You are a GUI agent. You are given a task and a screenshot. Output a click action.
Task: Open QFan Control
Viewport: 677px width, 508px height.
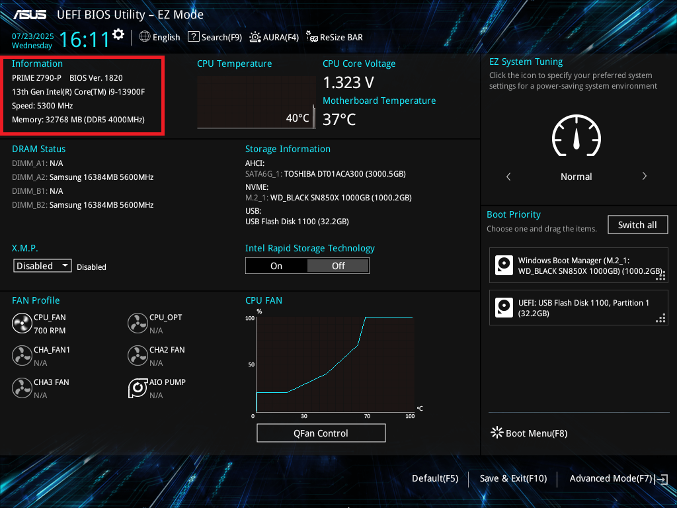click(x=321, y=433)
